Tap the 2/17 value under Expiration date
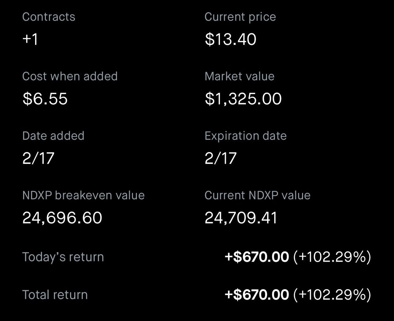This screenshot has height=321, width=394. coord(220,158)
